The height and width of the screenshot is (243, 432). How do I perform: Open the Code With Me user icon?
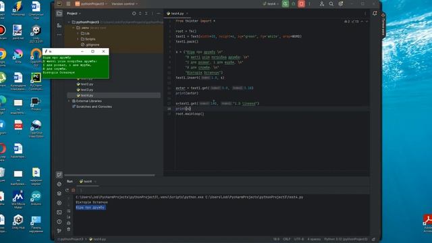[322, 4]
